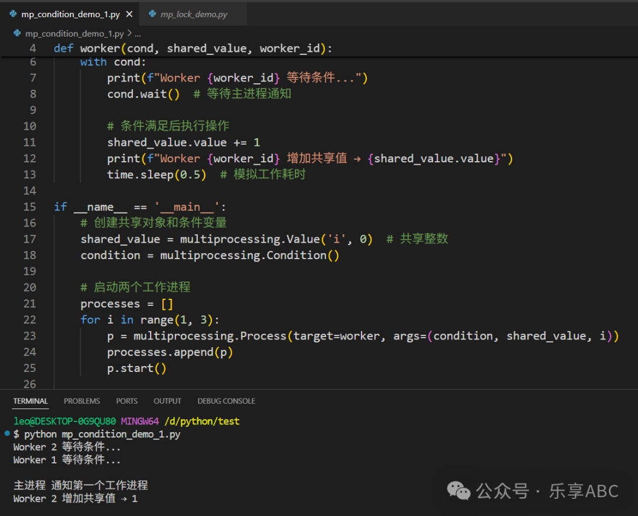Click multiprocessing.Process call in line 23
The image size is (638, 516).
[x=210, y=336]
